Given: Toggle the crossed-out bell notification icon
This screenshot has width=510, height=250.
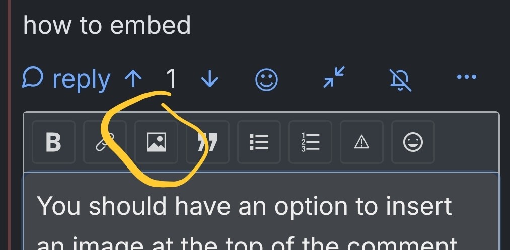Looking at the screenshot, I should [x=401, y=79].
